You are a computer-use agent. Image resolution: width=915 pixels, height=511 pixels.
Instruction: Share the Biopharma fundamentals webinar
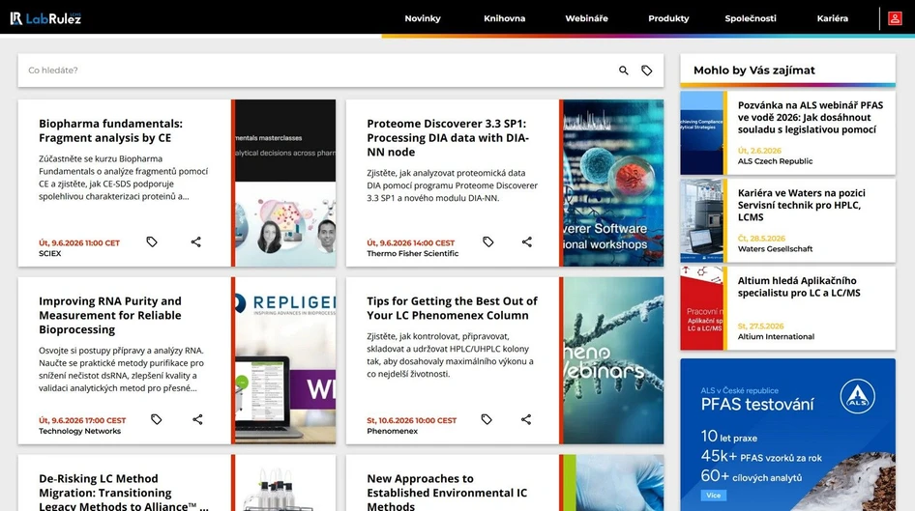coord(196,241)
